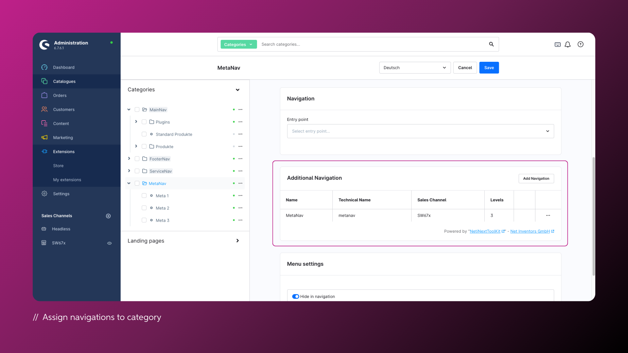This screenshot has height=353, width=628.
Task: Click the Catalogues icon in sidebar
Action: pos(44,81)
